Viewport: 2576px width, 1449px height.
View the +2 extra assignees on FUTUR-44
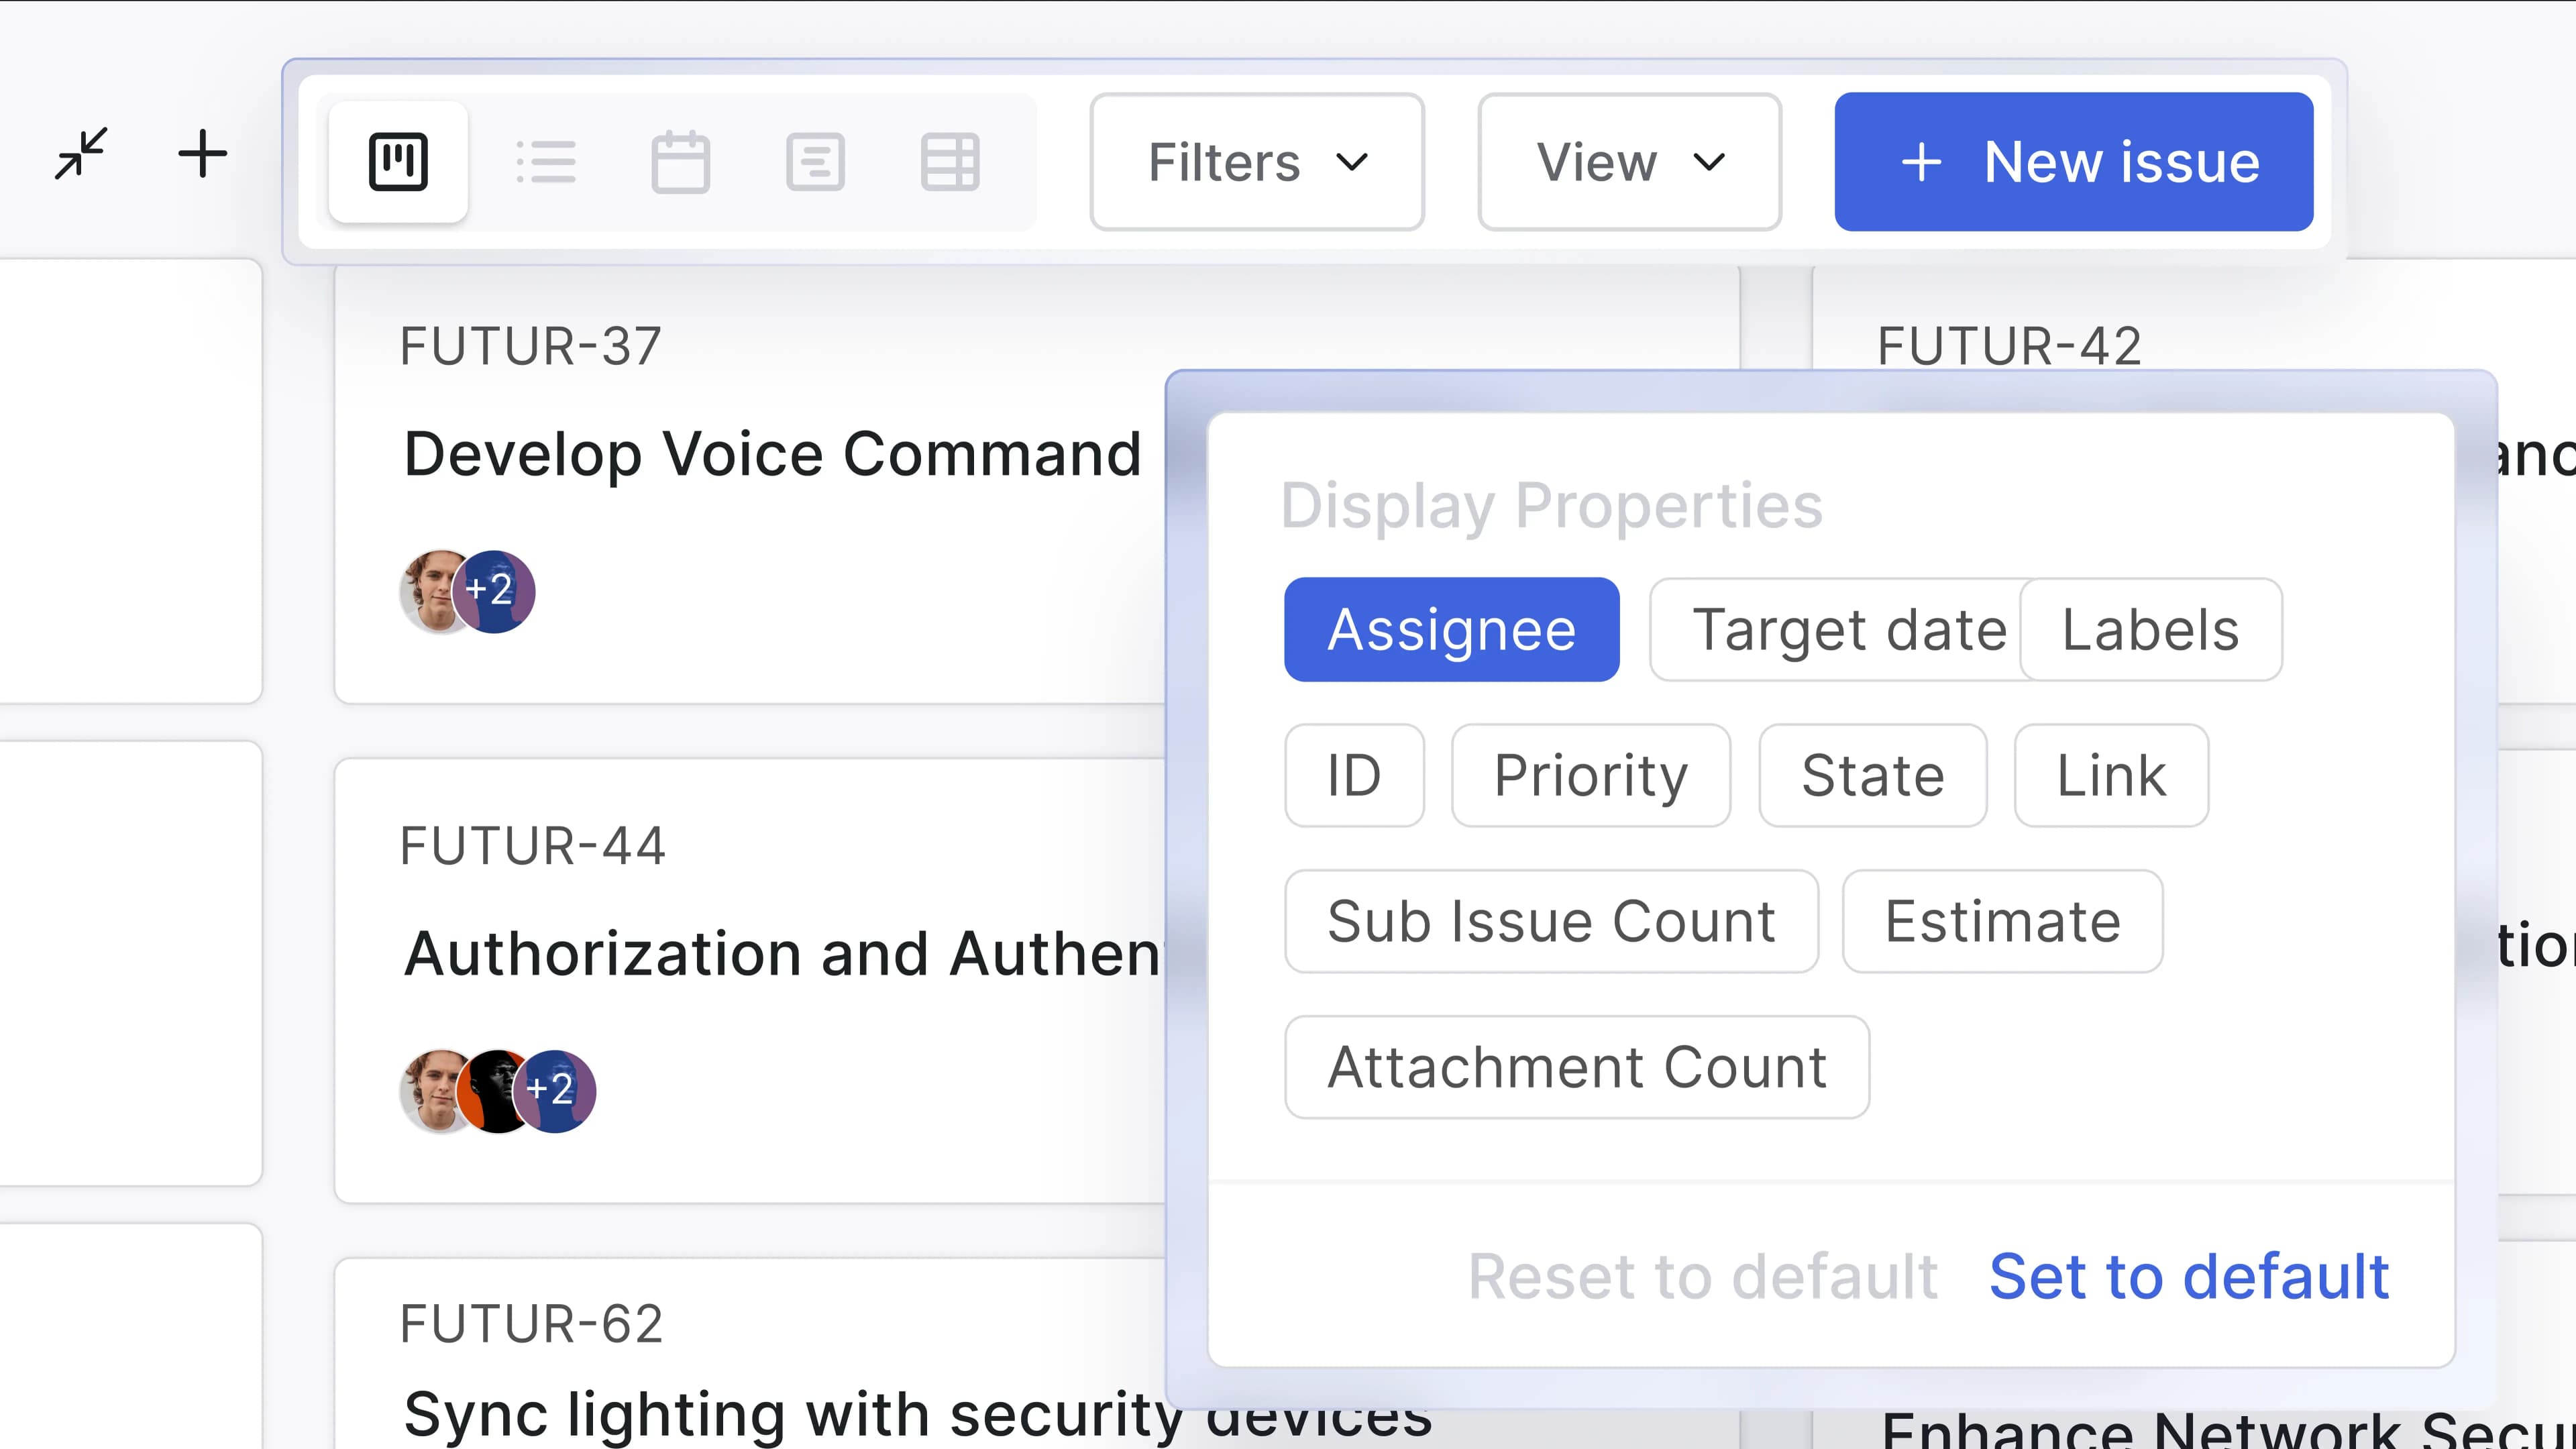pos(556,1091)
